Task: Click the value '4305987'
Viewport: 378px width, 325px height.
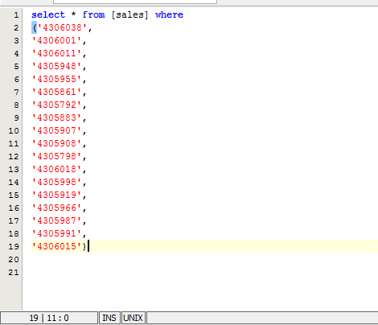Action: coord(56,220)
